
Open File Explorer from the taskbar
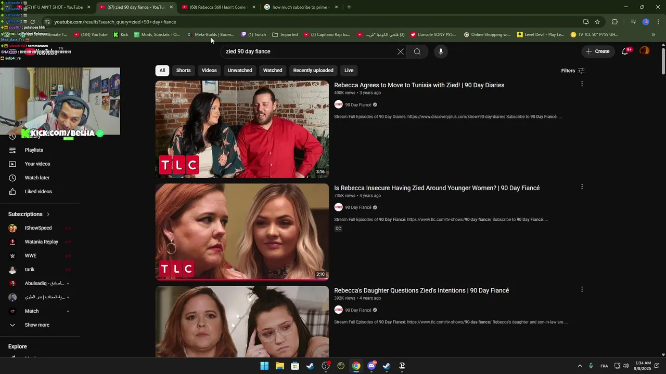pyautogui.click(x=280, y=366)
